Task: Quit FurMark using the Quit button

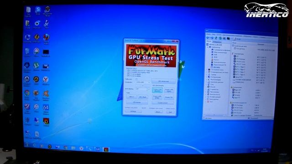Action: click(x=170, y=112)
